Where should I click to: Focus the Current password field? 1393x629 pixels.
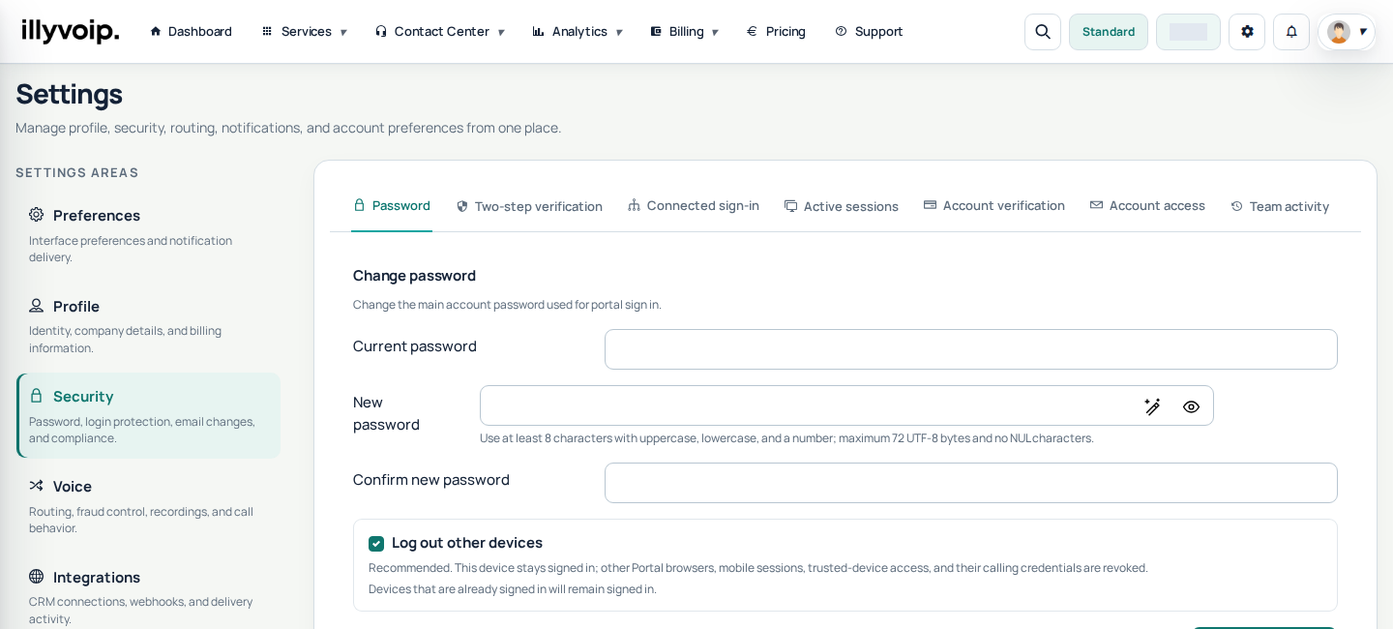pos(971,349)
